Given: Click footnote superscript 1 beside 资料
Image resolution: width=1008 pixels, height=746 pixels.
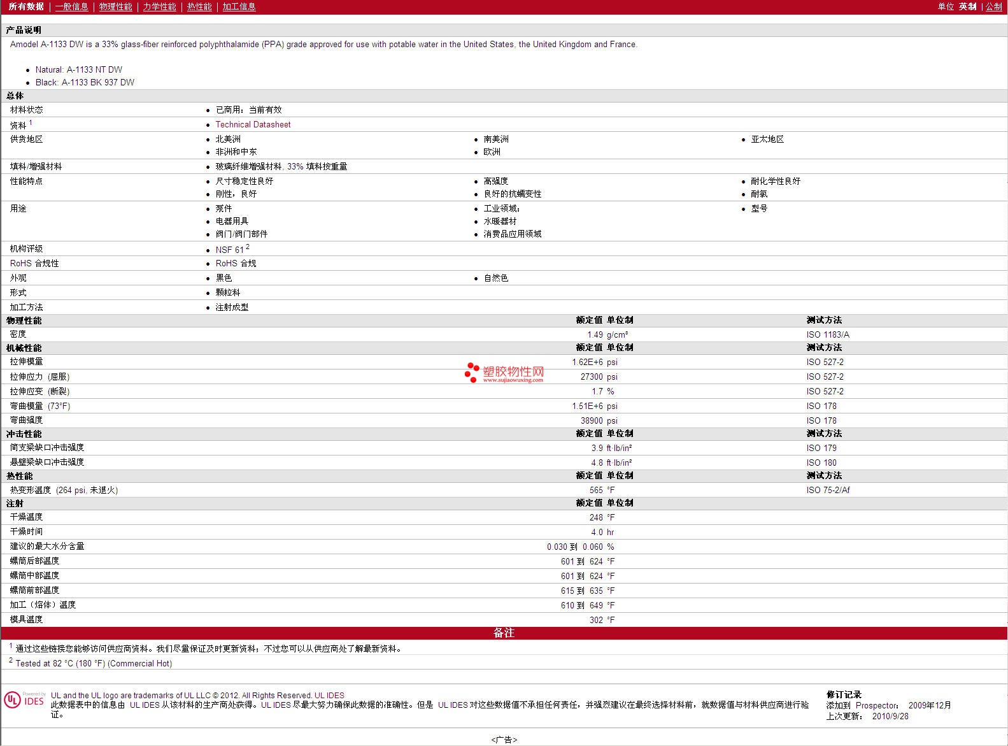Looking at the screenshot, I should coord(31,122).
